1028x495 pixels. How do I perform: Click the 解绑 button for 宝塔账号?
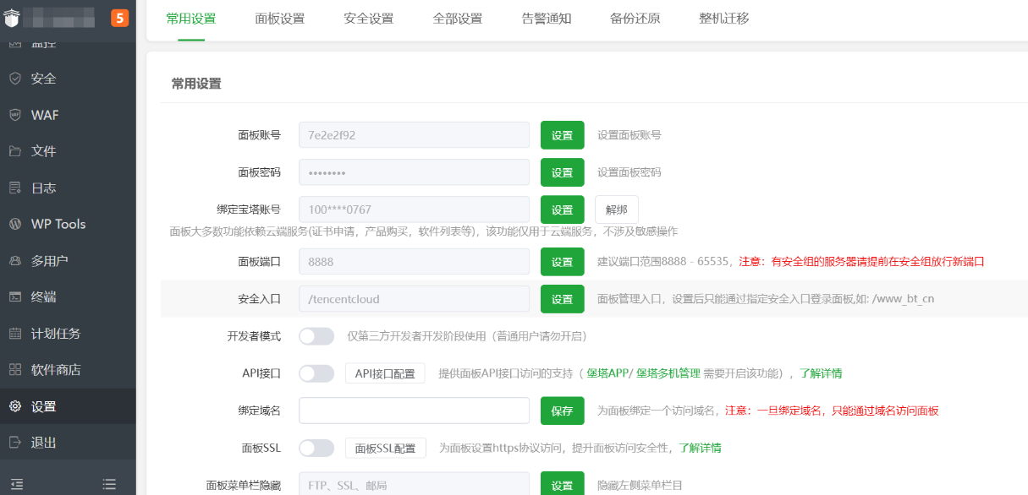click(616, 209)
